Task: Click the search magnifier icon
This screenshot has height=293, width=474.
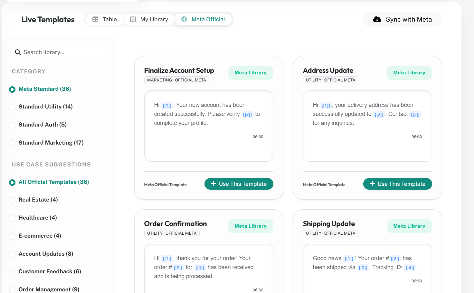Action: click(x=18, y=52)
